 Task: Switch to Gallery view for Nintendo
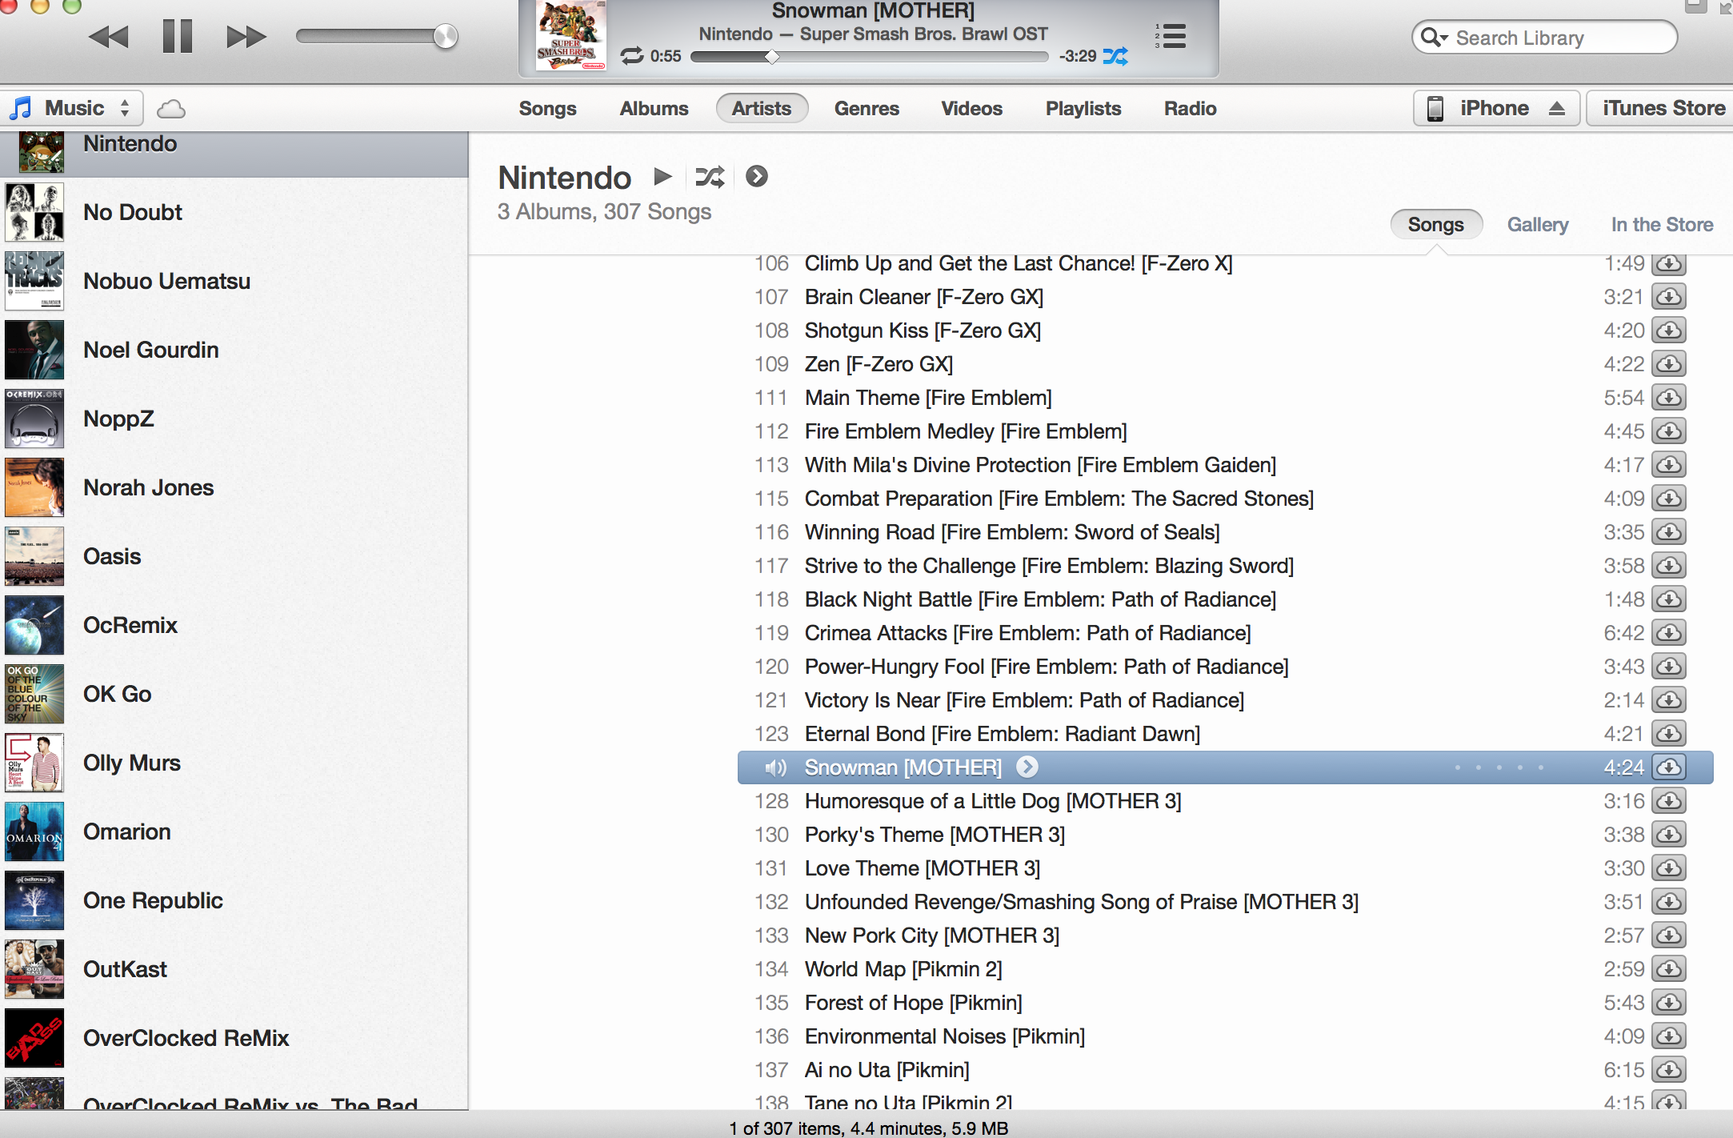tap(1537, 225)
